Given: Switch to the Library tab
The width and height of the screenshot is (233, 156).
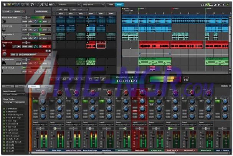Looking at the screenshot, I should 47,86.
